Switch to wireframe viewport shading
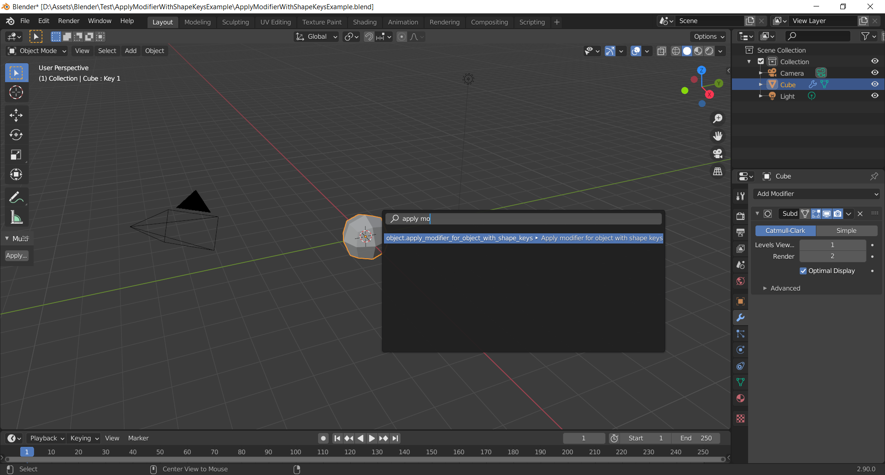 coord(676,51)
